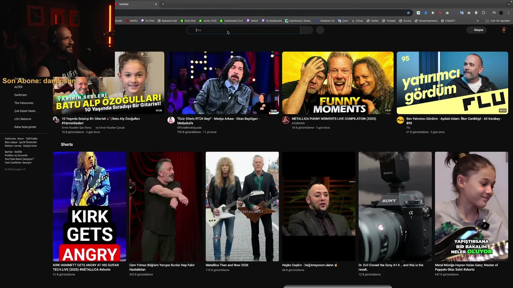Open the Tw Chat bookmark

147,21
